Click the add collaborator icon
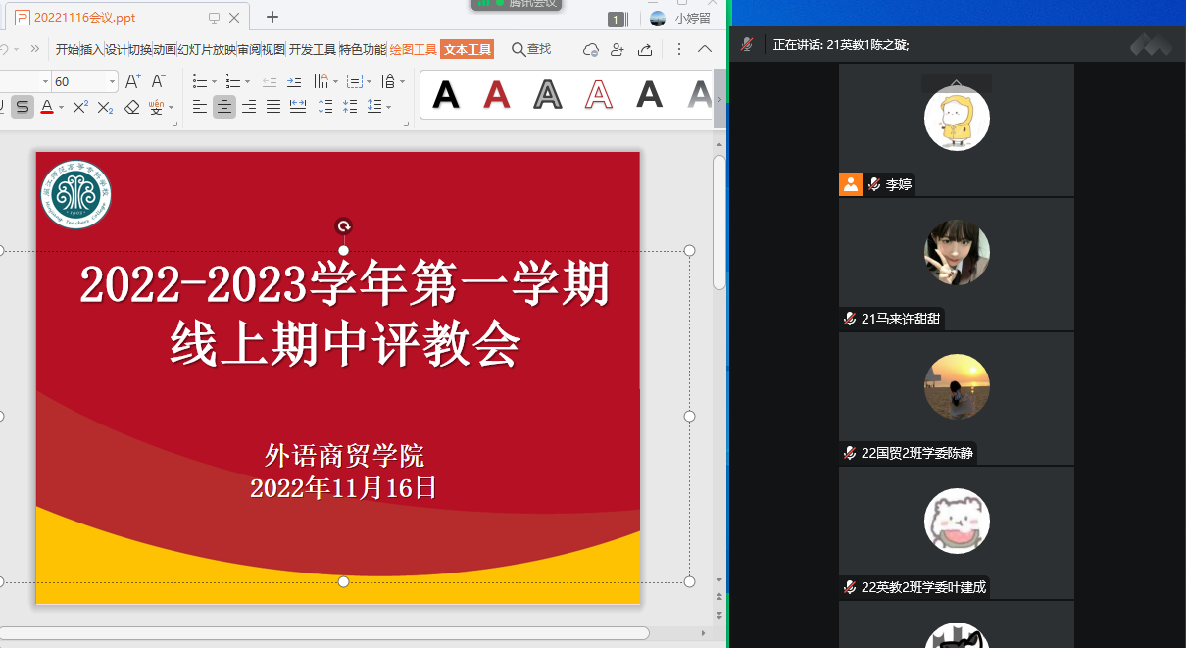The width and height of the screenshot is (1186, 648). point(617,49)
